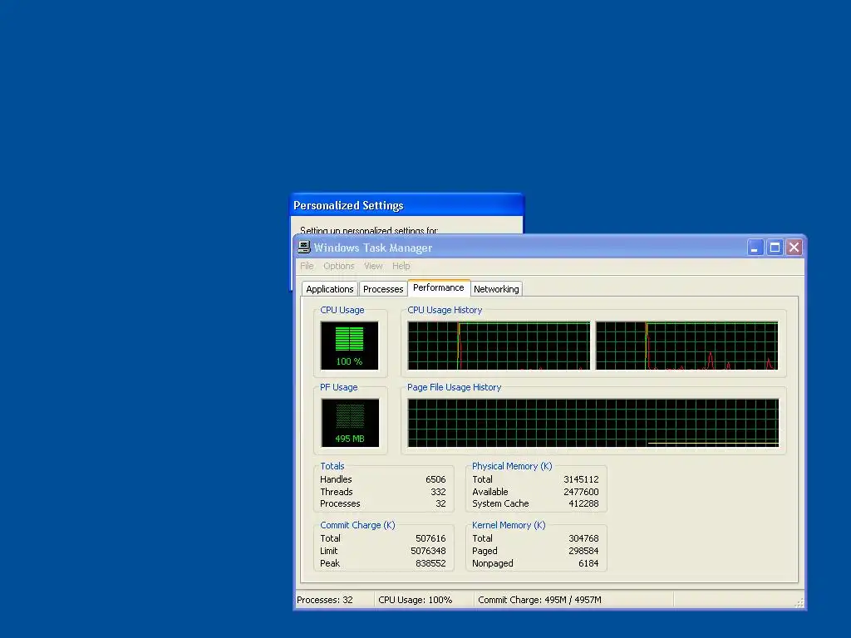Click status bar Processes: 32
The width and height of the screenshot is (851, 638).
(325, 600)
